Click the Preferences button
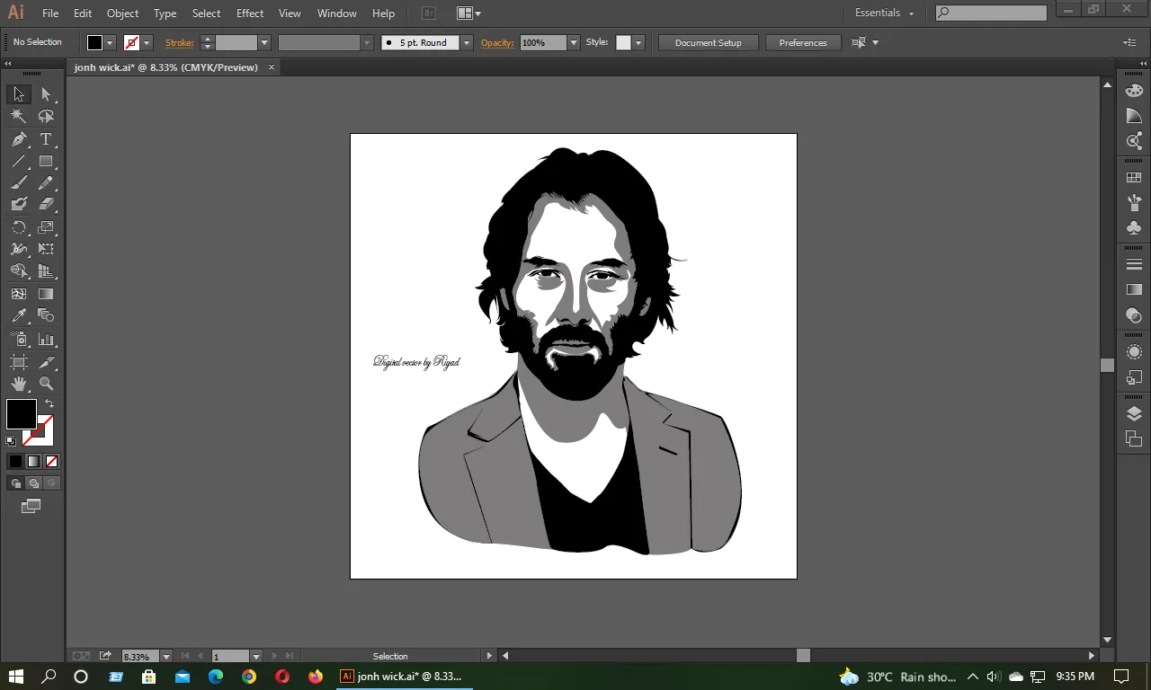Viewport: 1151px width, 690px height. pyautogui.click(x=803, y=42)
